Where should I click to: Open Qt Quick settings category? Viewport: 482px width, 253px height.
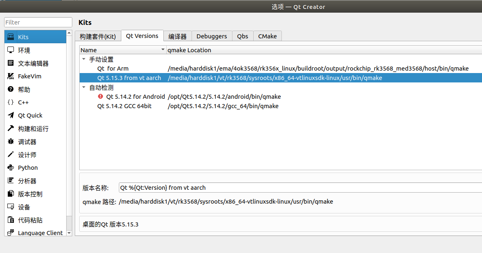point(36,115)
